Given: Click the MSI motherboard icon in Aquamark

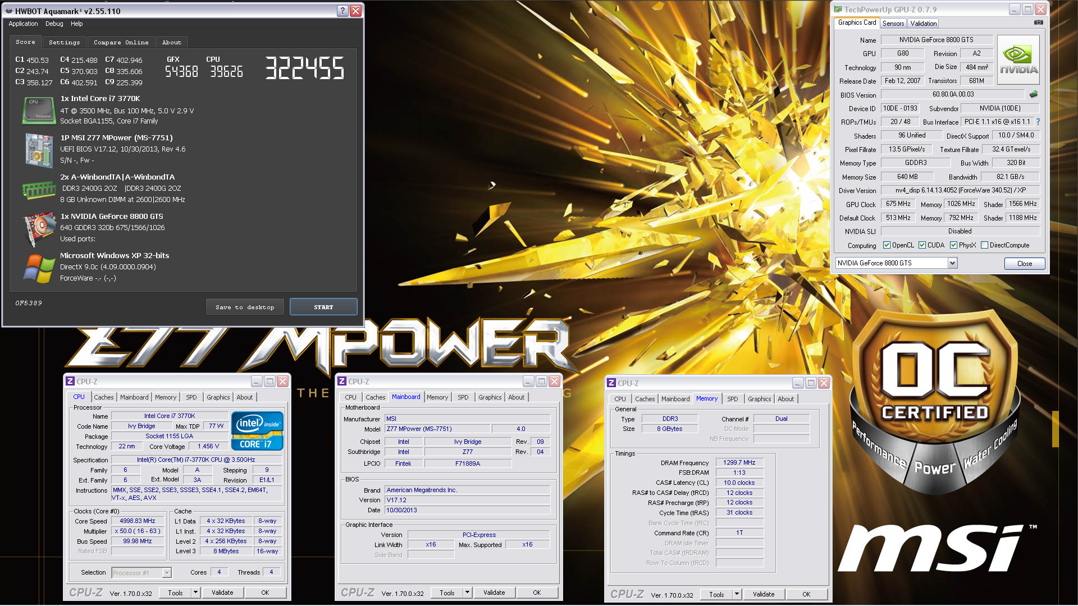Looking at the screenshot, I should pyautogui.click(x=39, y=150).
